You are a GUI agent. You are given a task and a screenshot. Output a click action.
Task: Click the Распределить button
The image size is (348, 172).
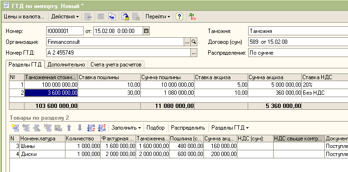point(188,128)
